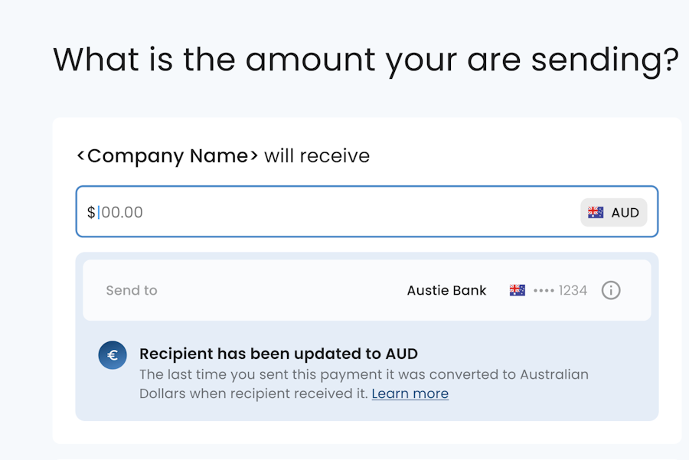Click the dollar sign in the amount field
The width and height of the screenshot is (689, 460).
[x=91, y=213]
